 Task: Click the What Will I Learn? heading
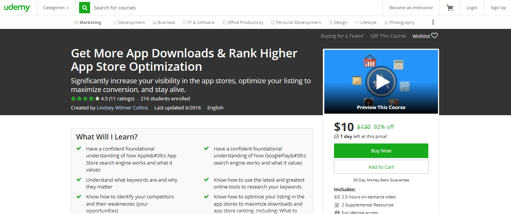coord(107,137)
